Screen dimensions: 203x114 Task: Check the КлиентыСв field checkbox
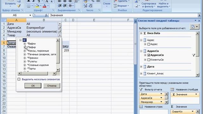pyautogui.click(x=149, y=60)
